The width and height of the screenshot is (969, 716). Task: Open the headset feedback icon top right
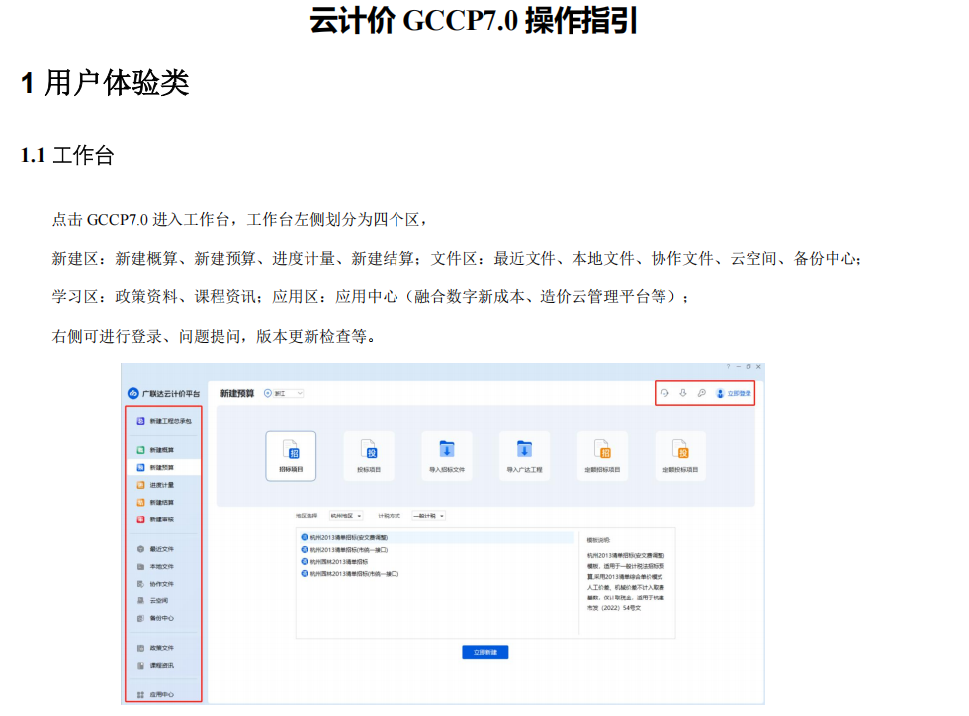coord(664,392)
